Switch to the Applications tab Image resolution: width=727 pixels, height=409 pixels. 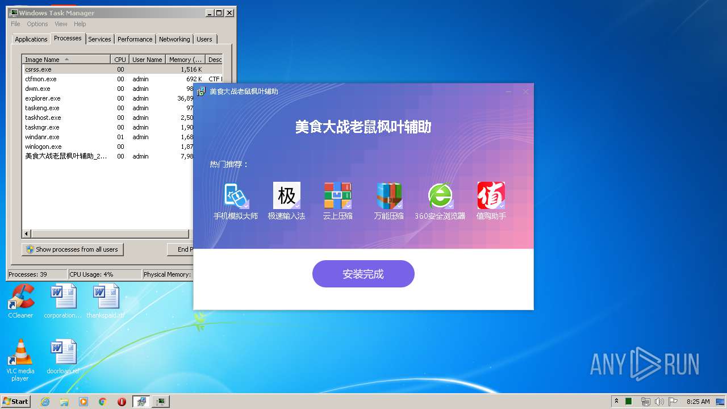[31, 39]
